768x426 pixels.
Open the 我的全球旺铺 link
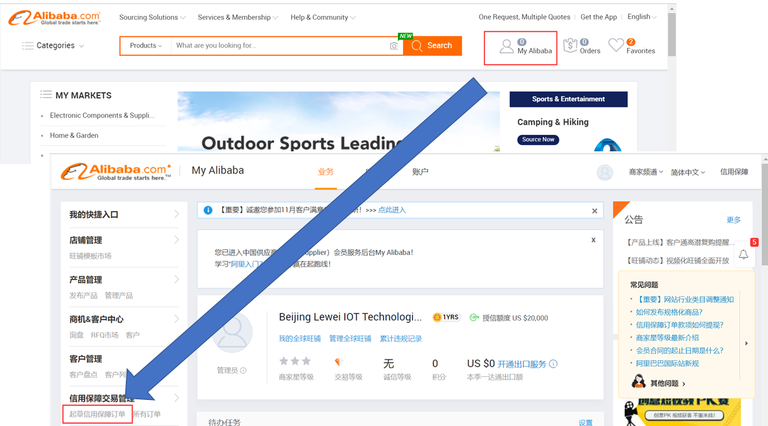click(299, 339)
